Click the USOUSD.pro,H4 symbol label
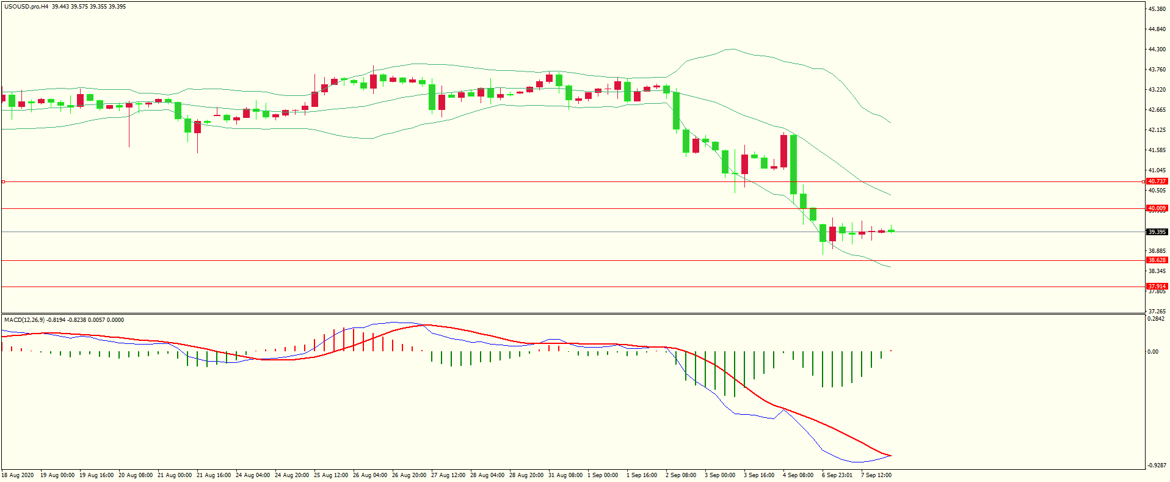This screenshot has width=1170, height=482. point(26,7)
